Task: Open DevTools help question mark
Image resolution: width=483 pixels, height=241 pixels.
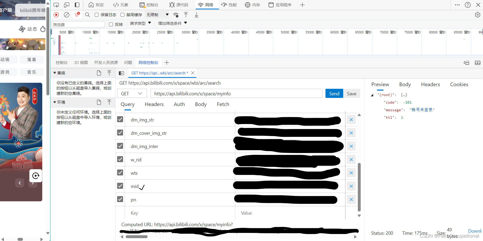Action: pyautogui.click(x=468, y=5)
